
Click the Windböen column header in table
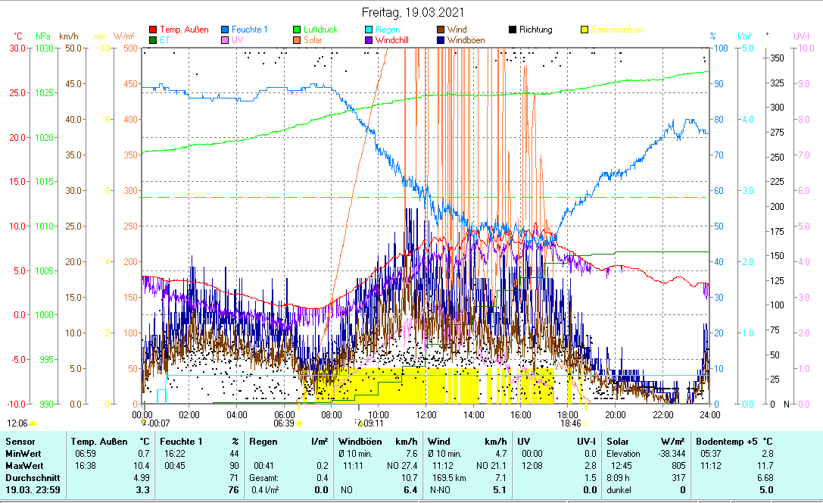[360, 441]
